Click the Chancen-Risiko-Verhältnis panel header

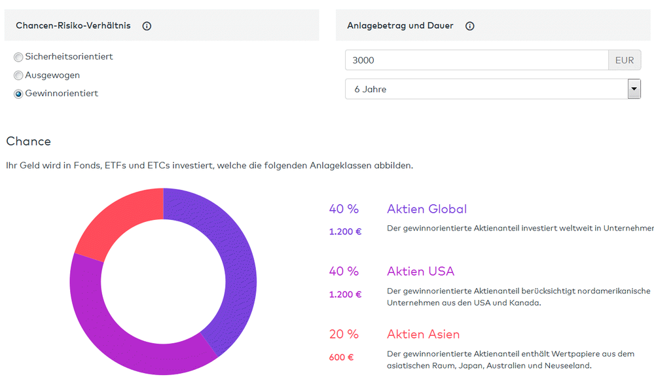click(x=73, y=26)
